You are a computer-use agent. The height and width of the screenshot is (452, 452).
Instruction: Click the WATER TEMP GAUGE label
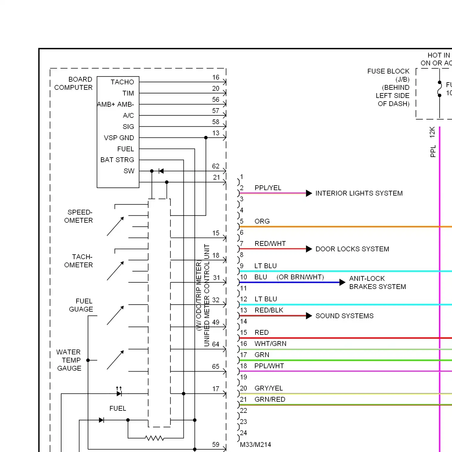(69, 360)
